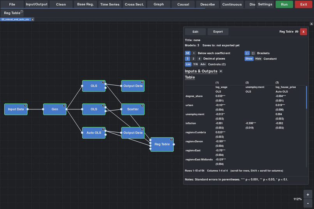Open the Continuous menu

[x=232, y=4]
